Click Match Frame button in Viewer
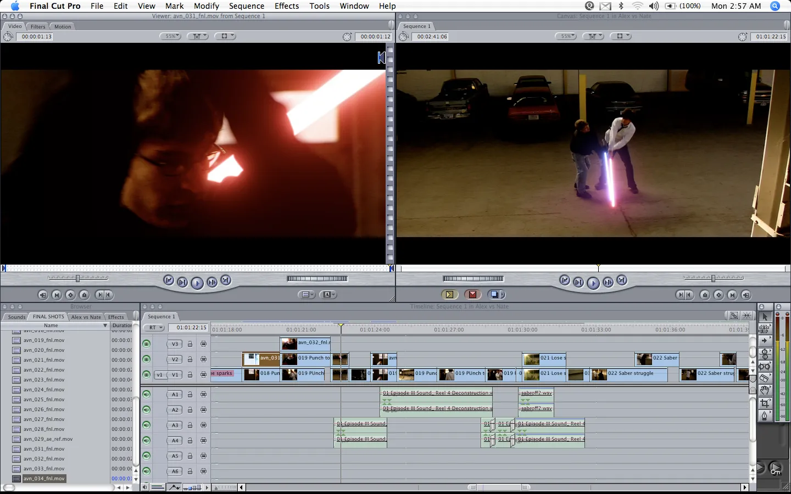 click(43, 295)
